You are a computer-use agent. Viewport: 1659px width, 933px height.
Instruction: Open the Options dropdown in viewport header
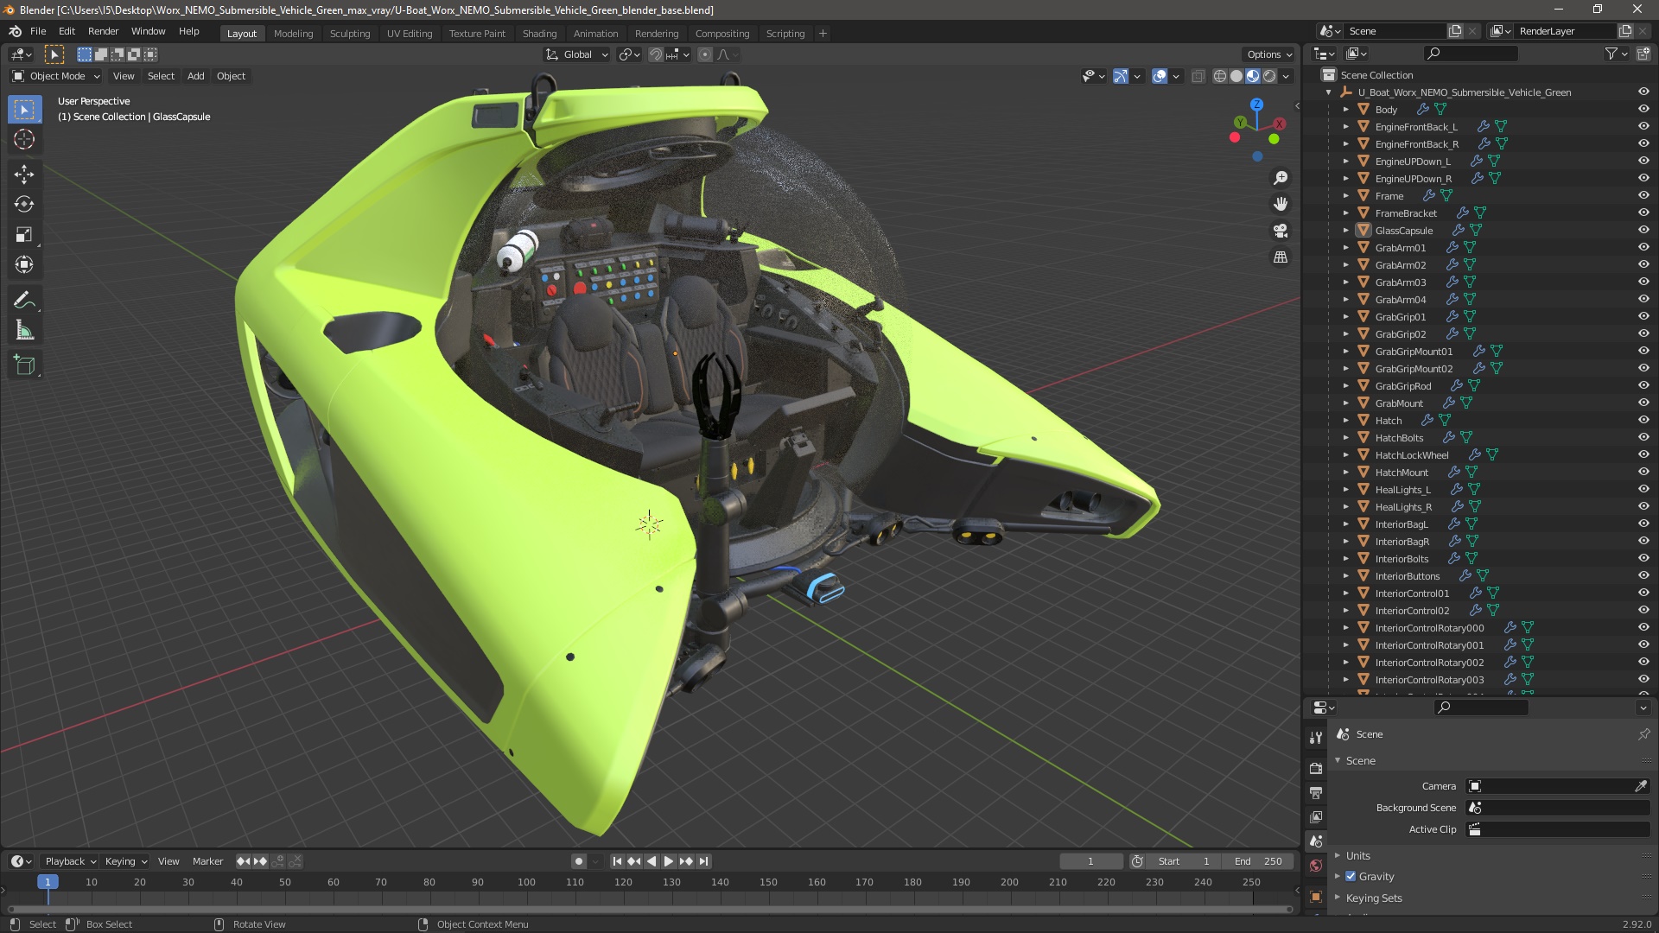pos(1268,54)
